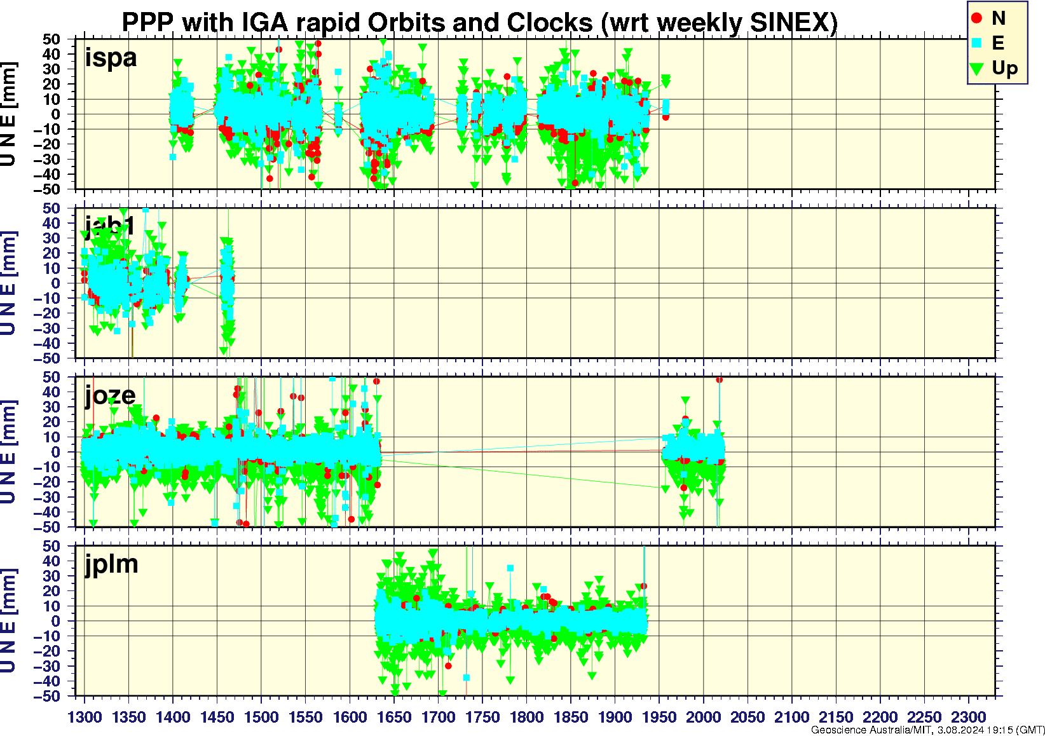
Task: Click x-axis label 1750
Action: point(482,717)
